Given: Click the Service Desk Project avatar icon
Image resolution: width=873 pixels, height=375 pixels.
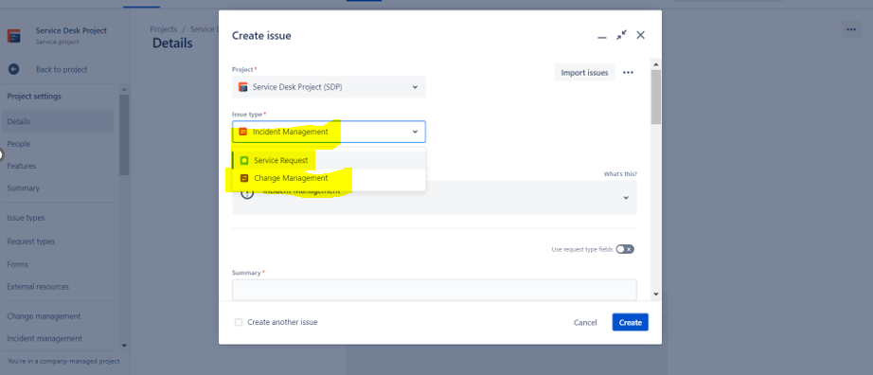Looking at the screenshot, I should tap(13, 36).
